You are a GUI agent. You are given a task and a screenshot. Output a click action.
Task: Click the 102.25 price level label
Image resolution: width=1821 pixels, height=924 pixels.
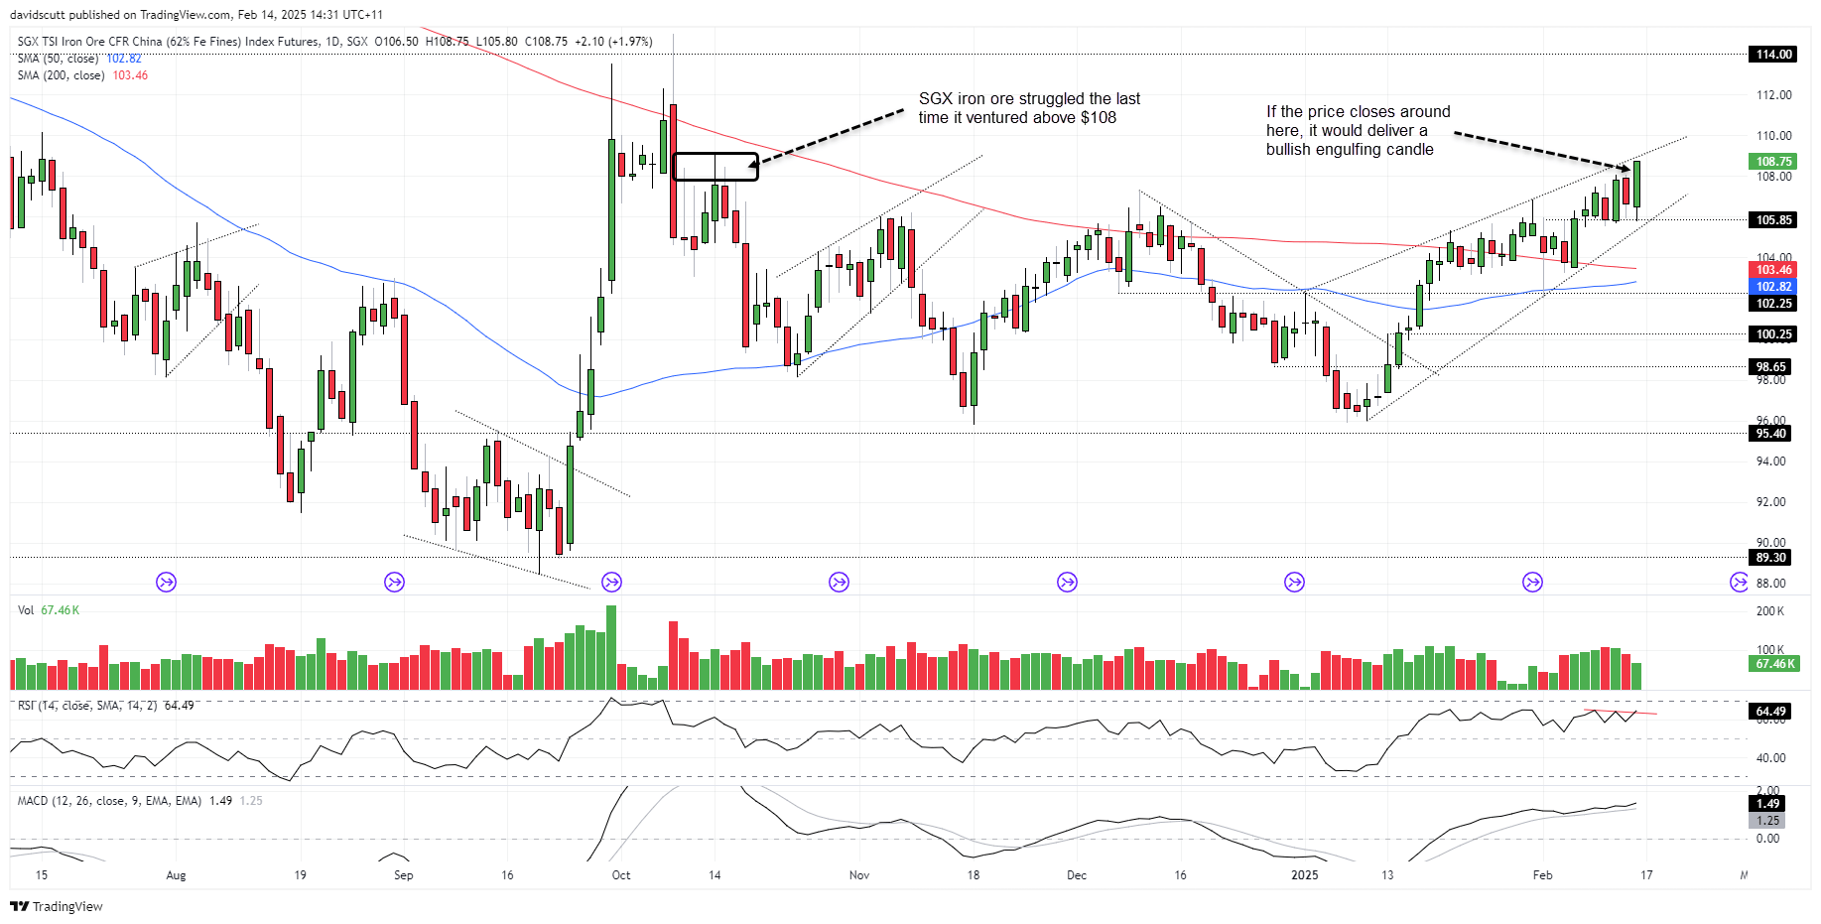pos(1772,304)
